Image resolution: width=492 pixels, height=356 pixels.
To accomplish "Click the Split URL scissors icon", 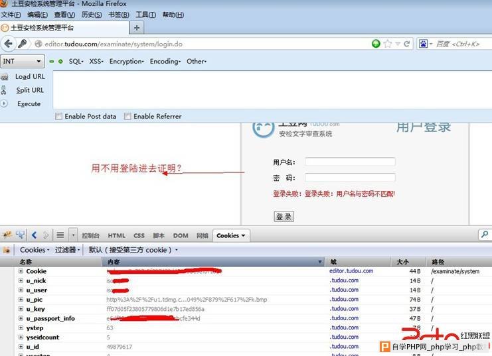I will pos(4,90).
